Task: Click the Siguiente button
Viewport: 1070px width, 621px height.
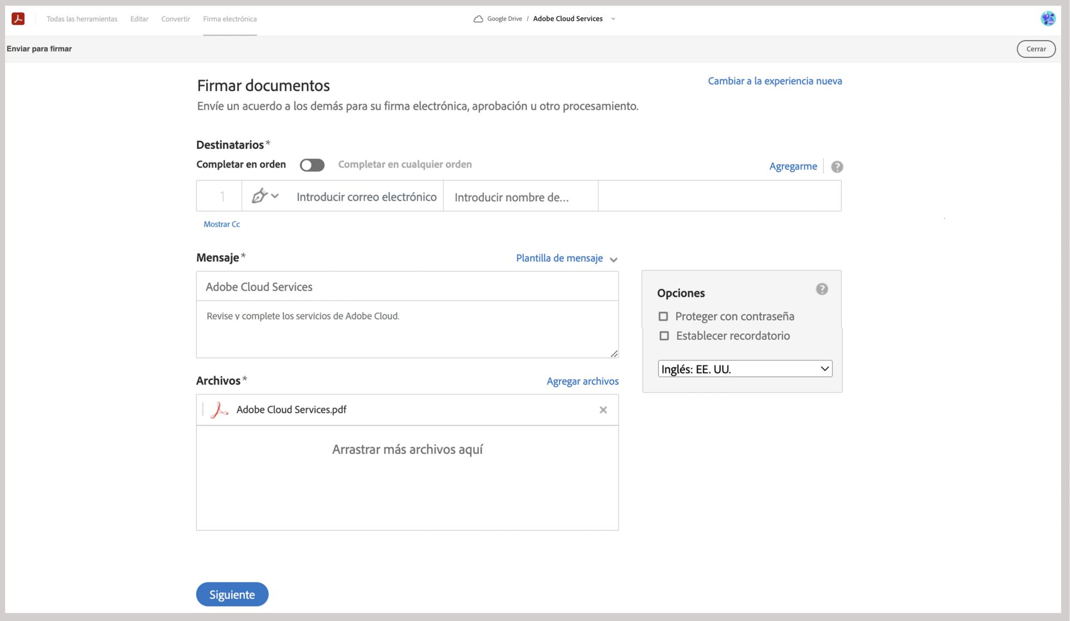Action: click(232, 594)
